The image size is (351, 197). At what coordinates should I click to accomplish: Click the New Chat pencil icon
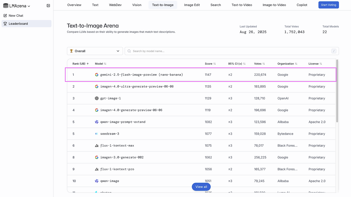5,16
